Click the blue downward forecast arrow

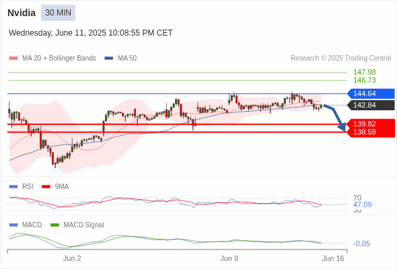coord(335,118)
